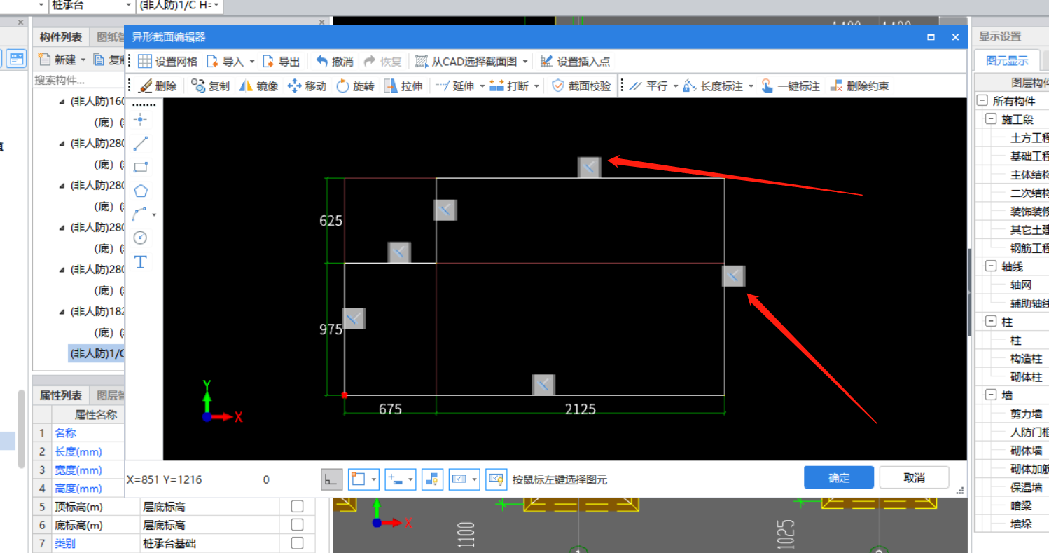Click constraint marker beside the 975 dimension
This screenshot has height=553, width=1049.
(354, 319)
